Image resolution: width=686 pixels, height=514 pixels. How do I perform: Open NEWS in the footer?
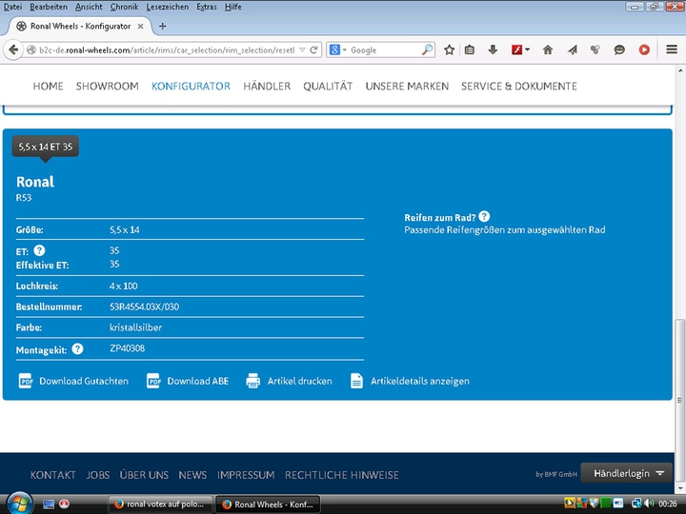tap(192, 475)
